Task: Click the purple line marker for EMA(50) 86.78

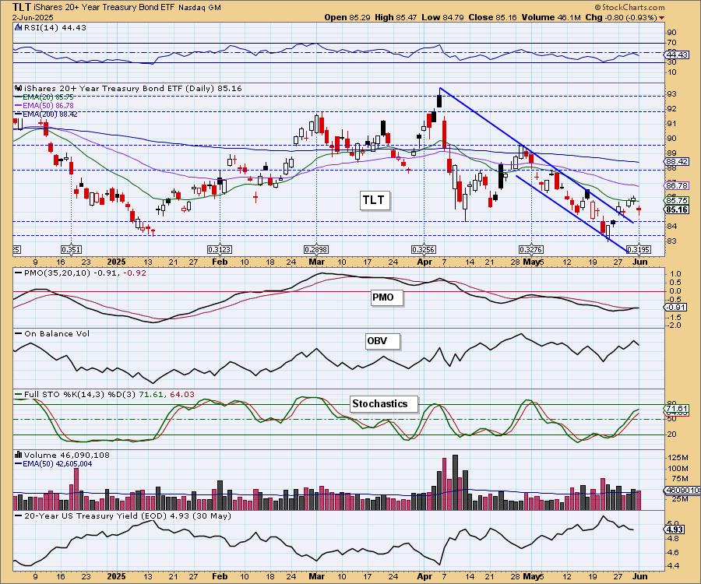Action: coord(19,105)
